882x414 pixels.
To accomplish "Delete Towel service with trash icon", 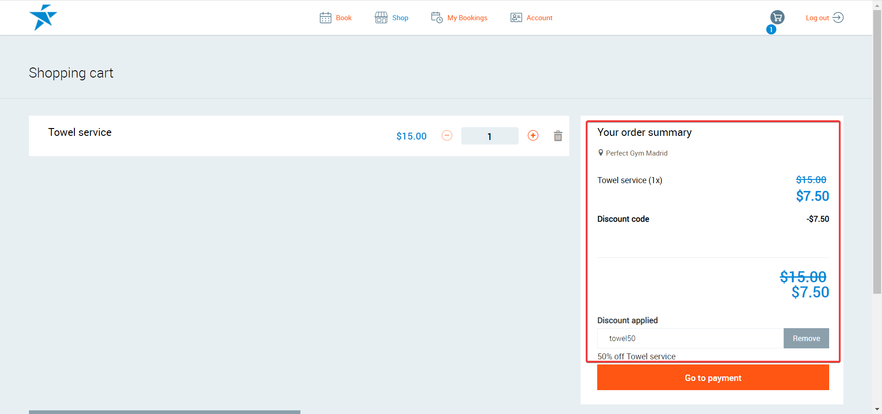I will (558, 136).
